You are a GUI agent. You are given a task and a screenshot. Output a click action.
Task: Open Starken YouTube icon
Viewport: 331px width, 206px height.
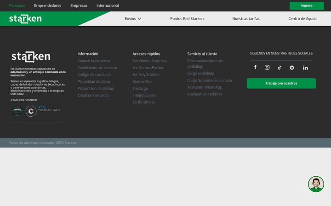pos(292,67)
